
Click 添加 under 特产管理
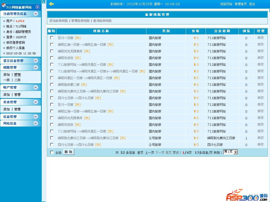tap(6, 94)
